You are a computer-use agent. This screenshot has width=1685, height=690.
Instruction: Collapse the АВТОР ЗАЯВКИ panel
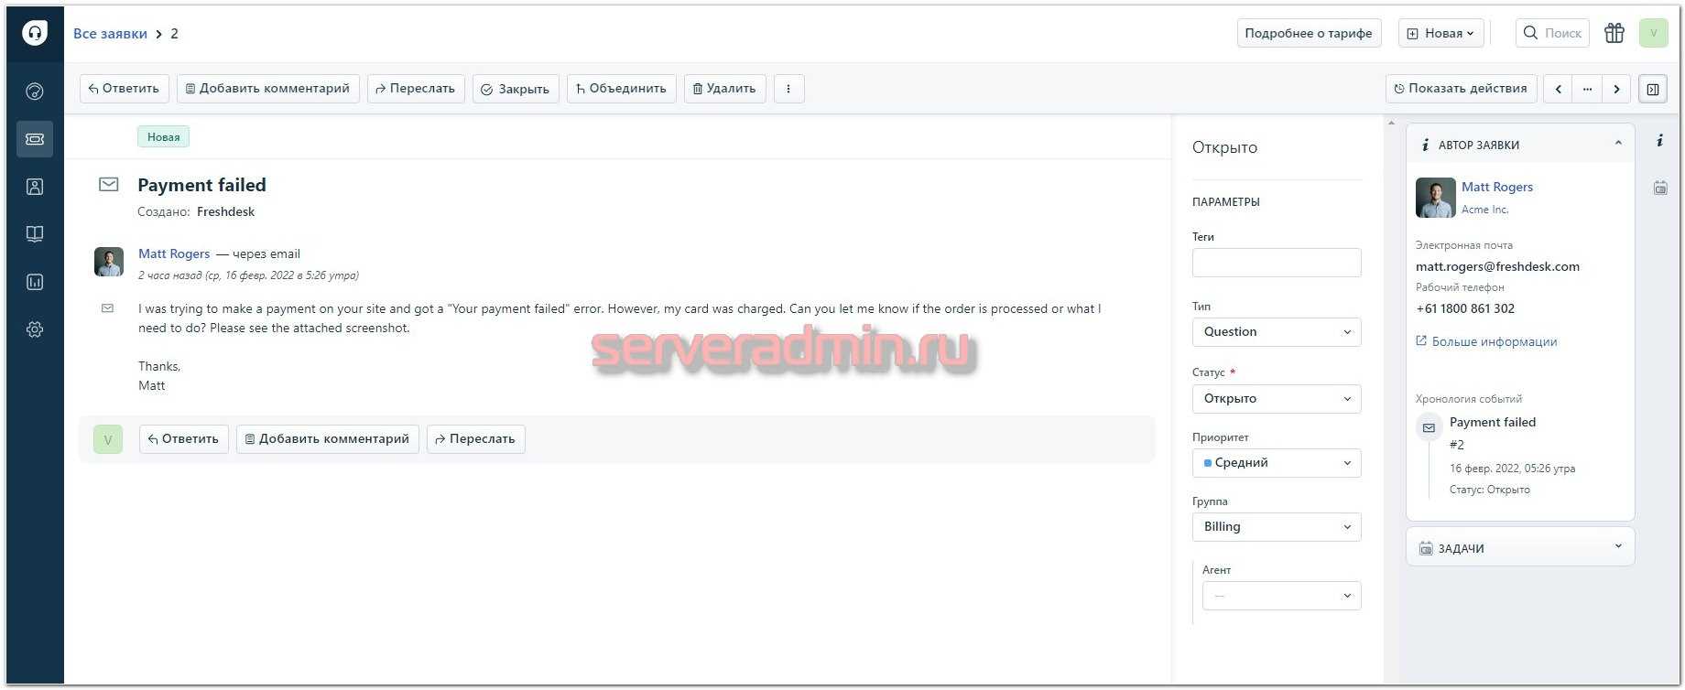pos(1617,144)
